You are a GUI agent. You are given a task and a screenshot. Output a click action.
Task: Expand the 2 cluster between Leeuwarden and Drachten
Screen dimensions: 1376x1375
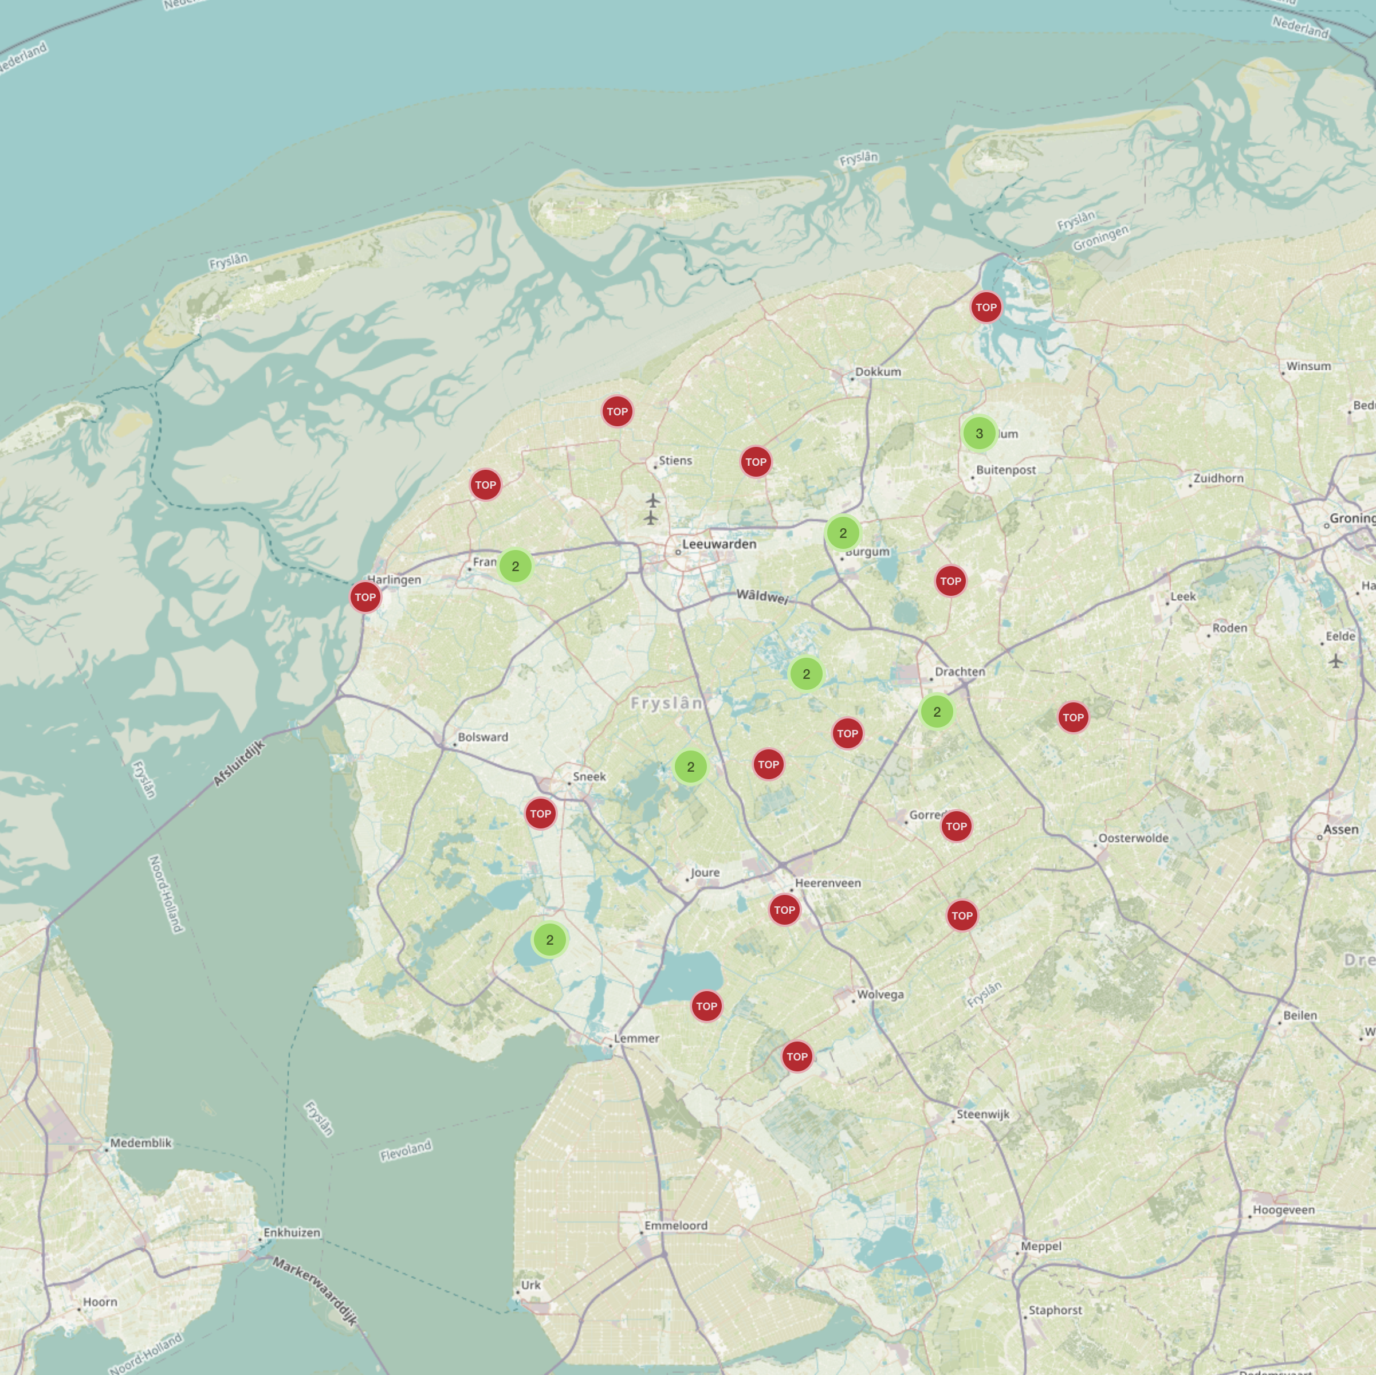[x=805, y=674]
